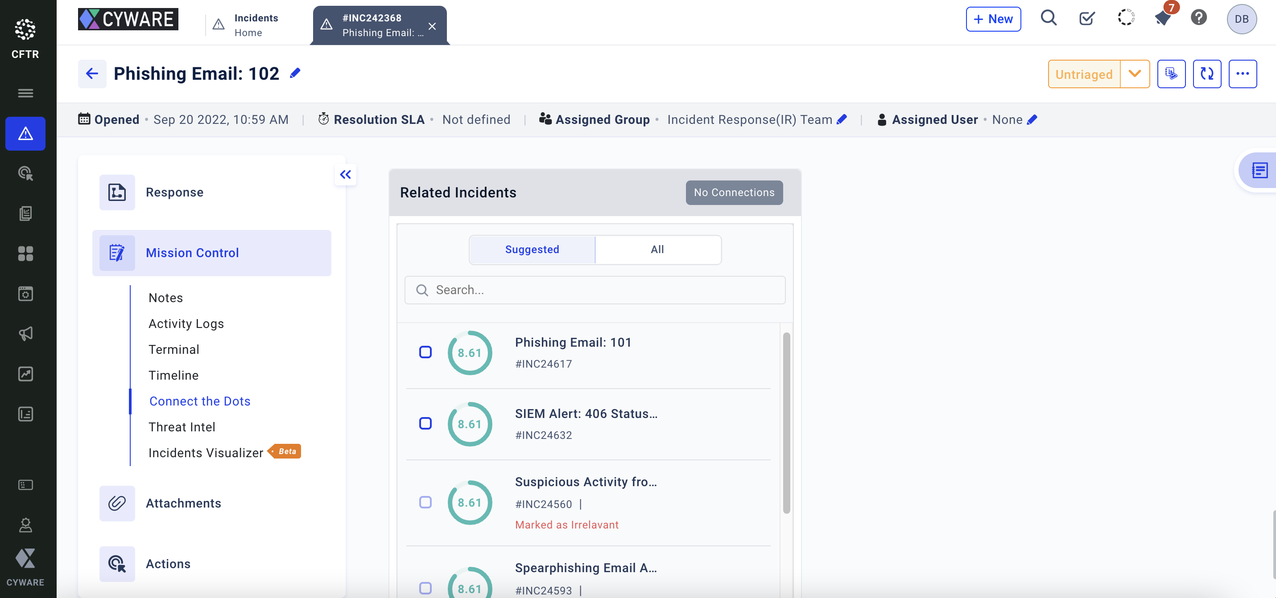Check the Phishing Email: 101 checkbox

[425, 352]
